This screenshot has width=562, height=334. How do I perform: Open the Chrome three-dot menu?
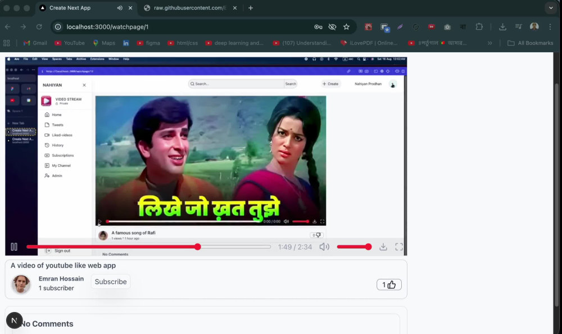550,27
